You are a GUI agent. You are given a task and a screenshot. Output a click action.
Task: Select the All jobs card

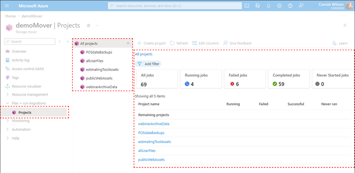(157, 79)
